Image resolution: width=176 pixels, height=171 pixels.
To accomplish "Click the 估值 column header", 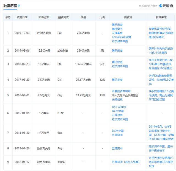I will click(x=83, y=17).
